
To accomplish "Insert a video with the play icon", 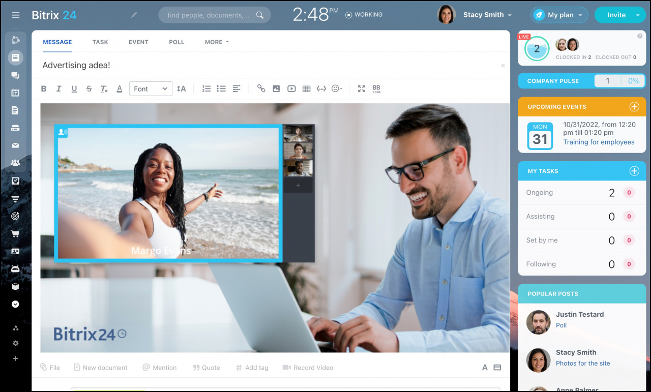I will click(x=291, y=88).
